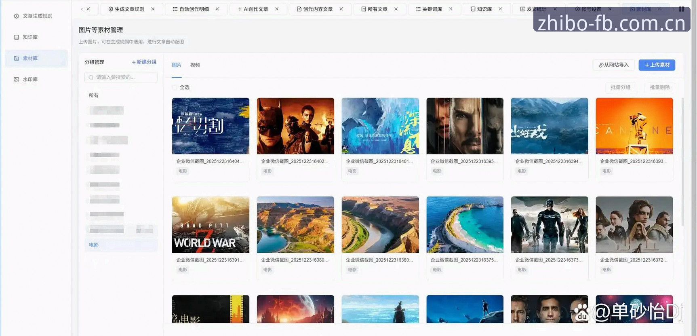
Task: Select the bearded man face poster thumbnail
Action: 465,126
